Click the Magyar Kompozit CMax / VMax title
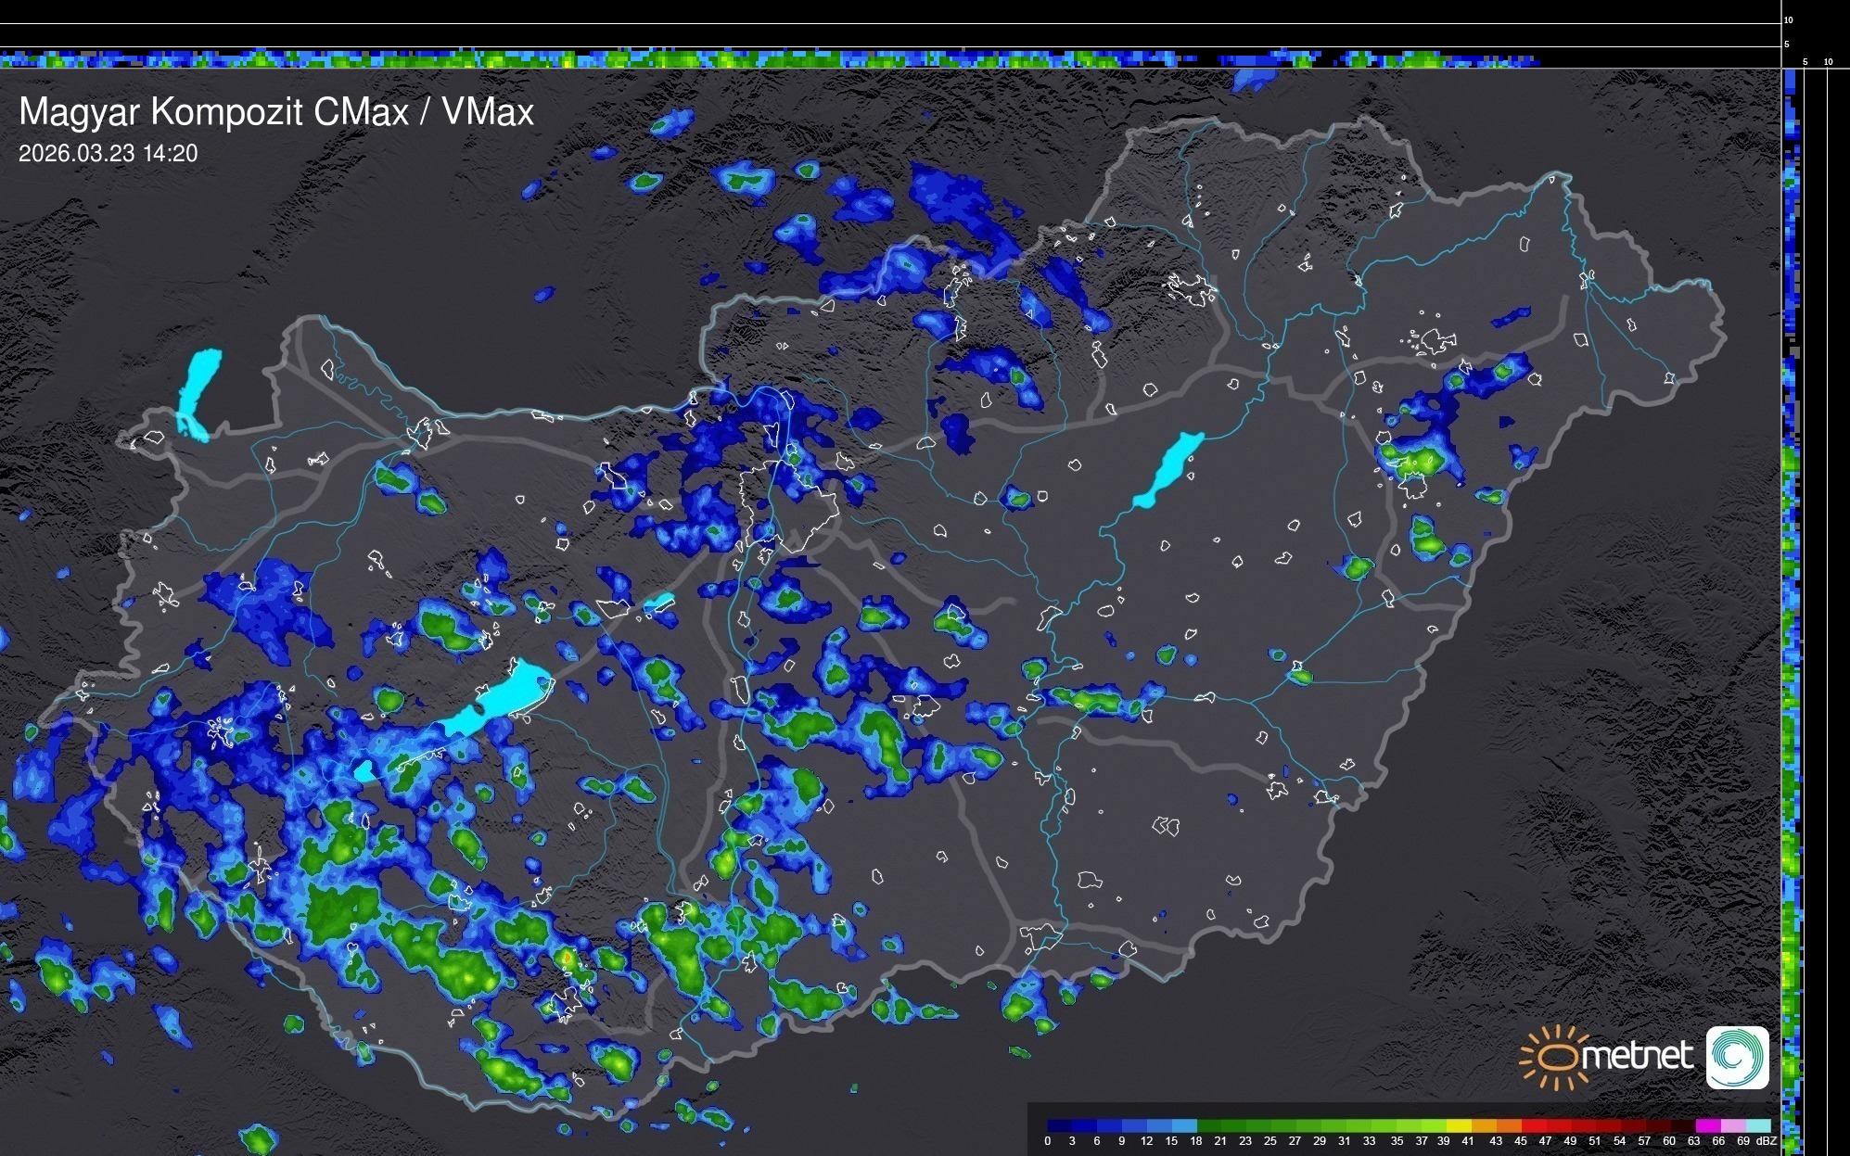Screen dimensions: 1850x1156 276,112
